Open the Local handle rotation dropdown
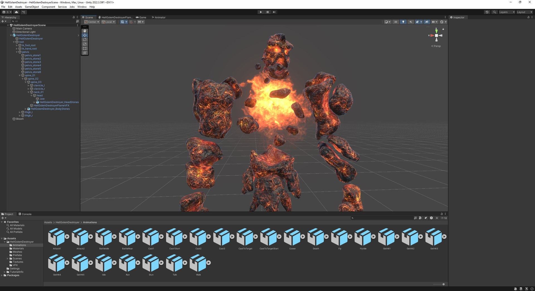 pyautogui.click(x=108, y=22)
